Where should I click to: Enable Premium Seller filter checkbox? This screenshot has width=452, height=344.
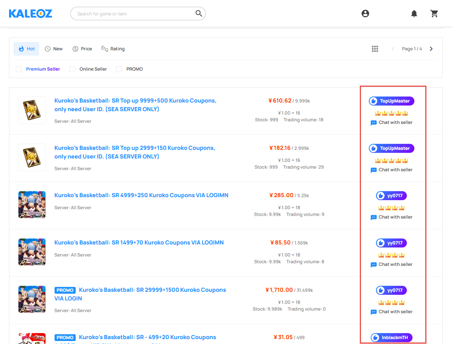[19, 69]
